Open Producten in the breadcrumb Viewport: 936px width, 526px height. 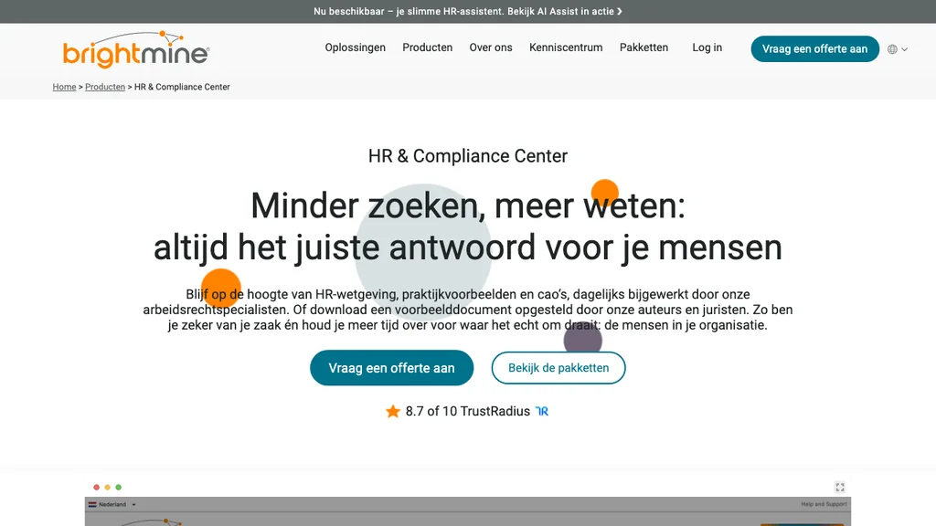click(105, 87)
